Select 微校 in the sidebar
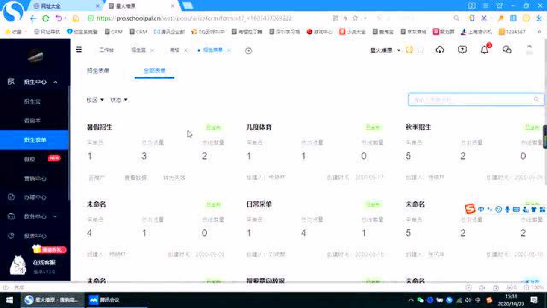Viewport: 547px width, 308px height. [29, 159]
